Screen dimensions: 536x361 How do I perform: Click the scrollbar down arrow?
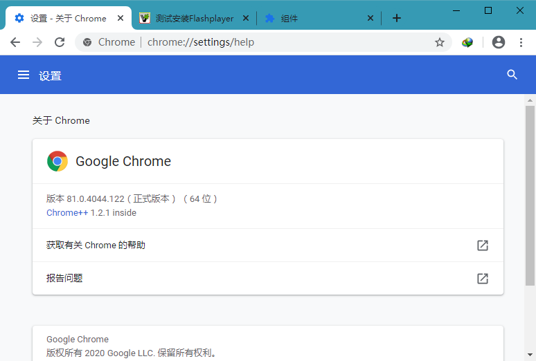point(530,355)
